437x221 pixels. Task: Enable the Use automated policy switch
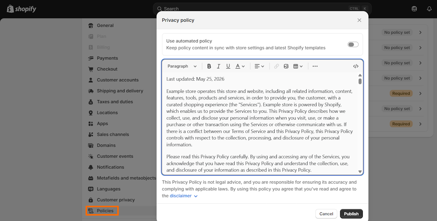353,44
